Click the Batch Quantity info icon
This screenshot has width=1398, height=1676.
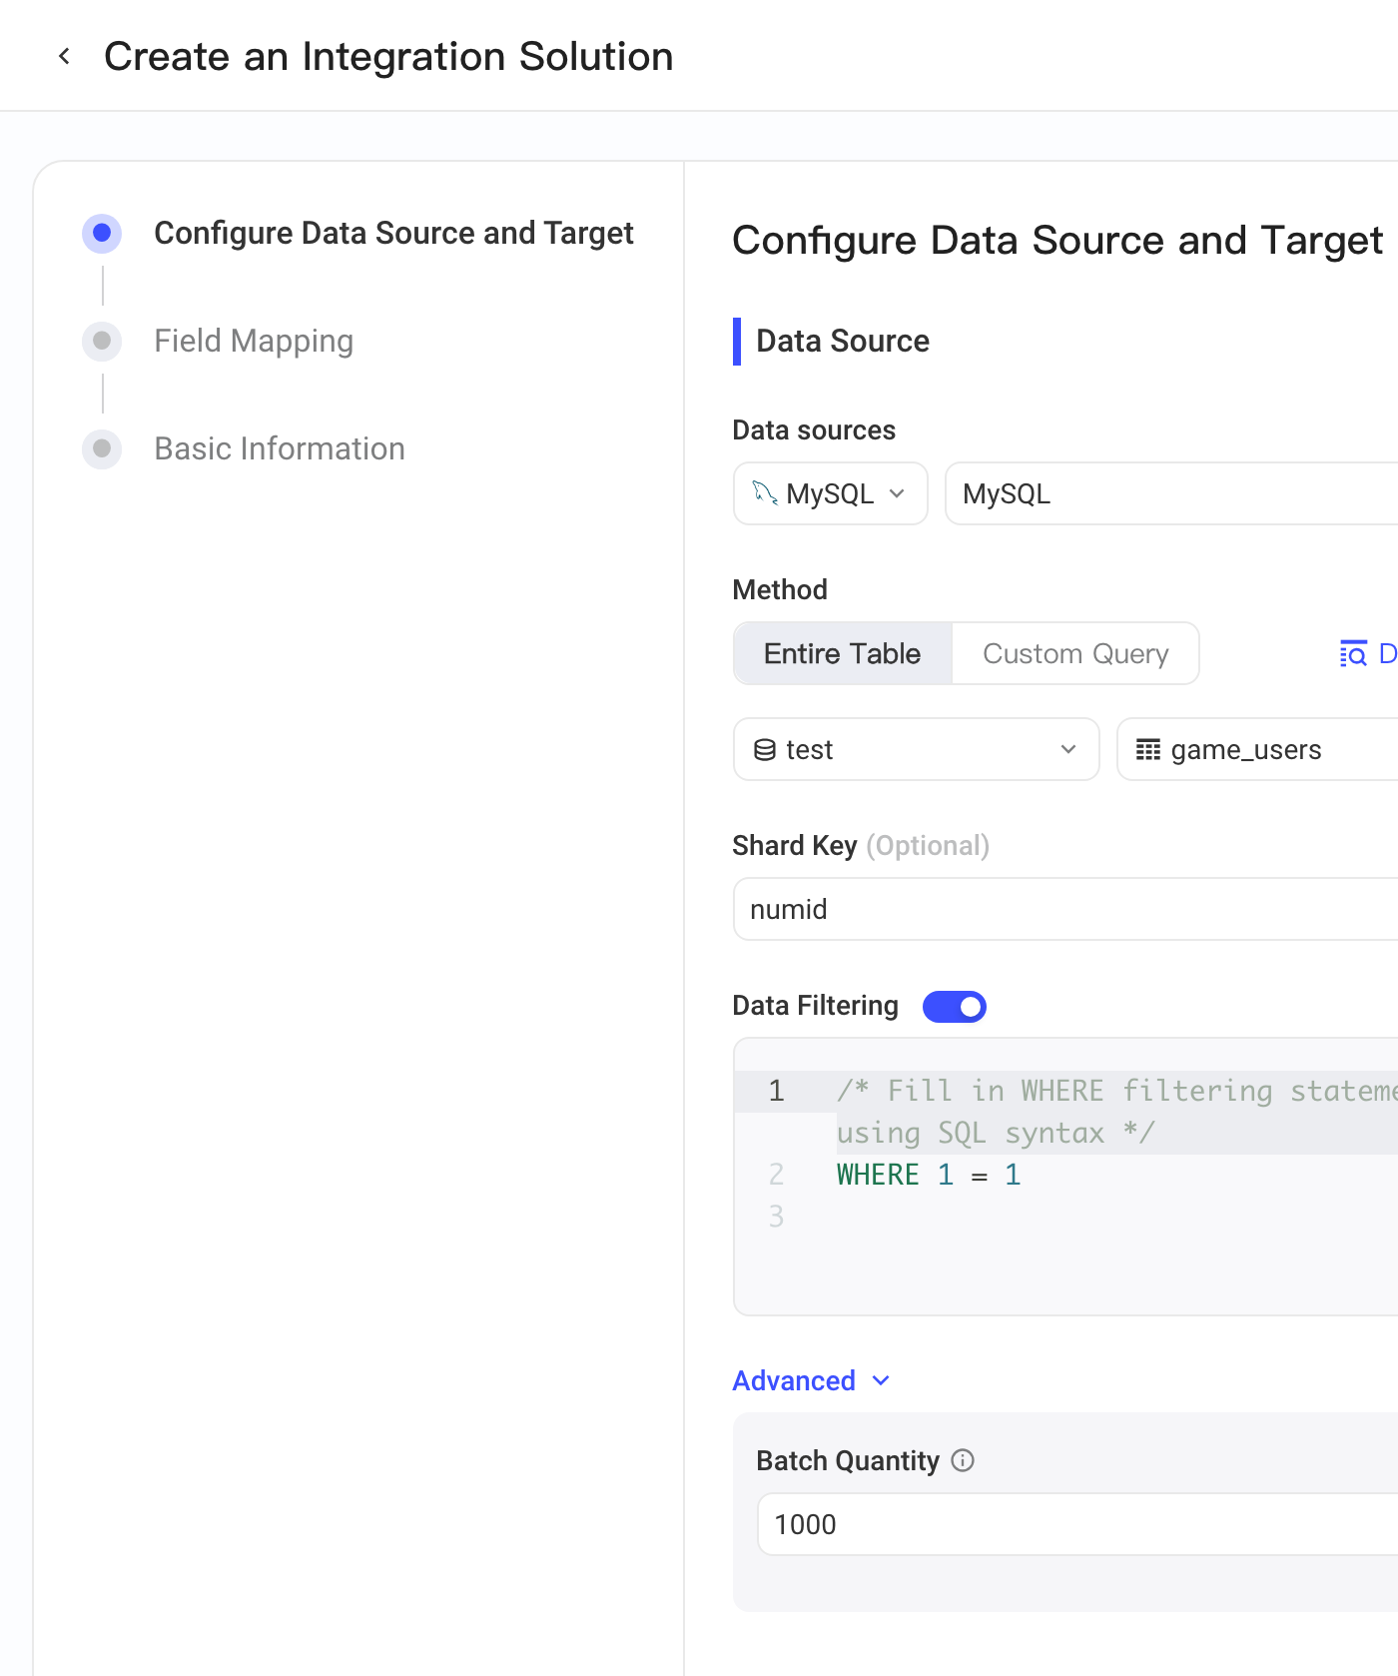click(x=963, y=1461)
